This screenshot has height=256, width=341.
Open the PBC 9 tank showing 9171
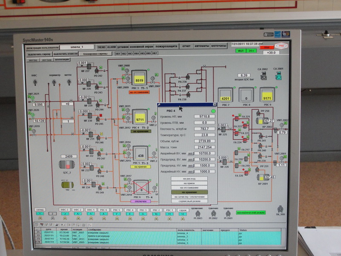pos(267,95)
